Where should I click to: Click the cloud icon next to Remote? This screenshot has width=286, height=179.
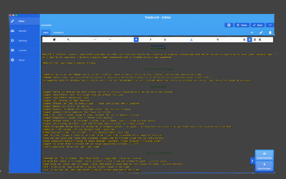point(12,31)
